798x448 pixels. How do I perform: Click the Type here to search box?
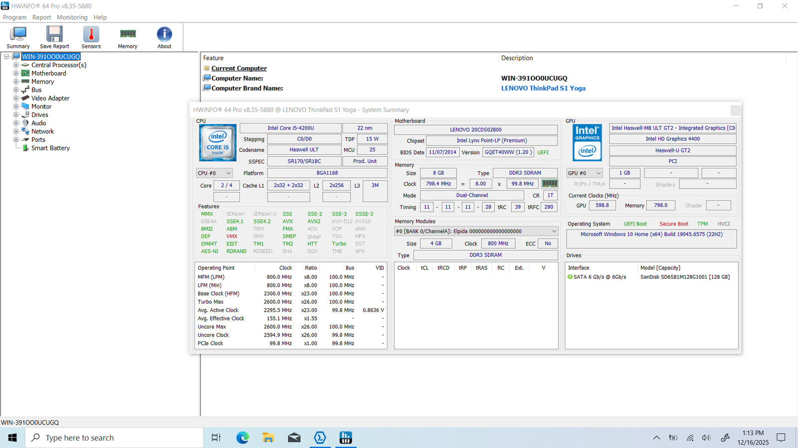[114, 438]
